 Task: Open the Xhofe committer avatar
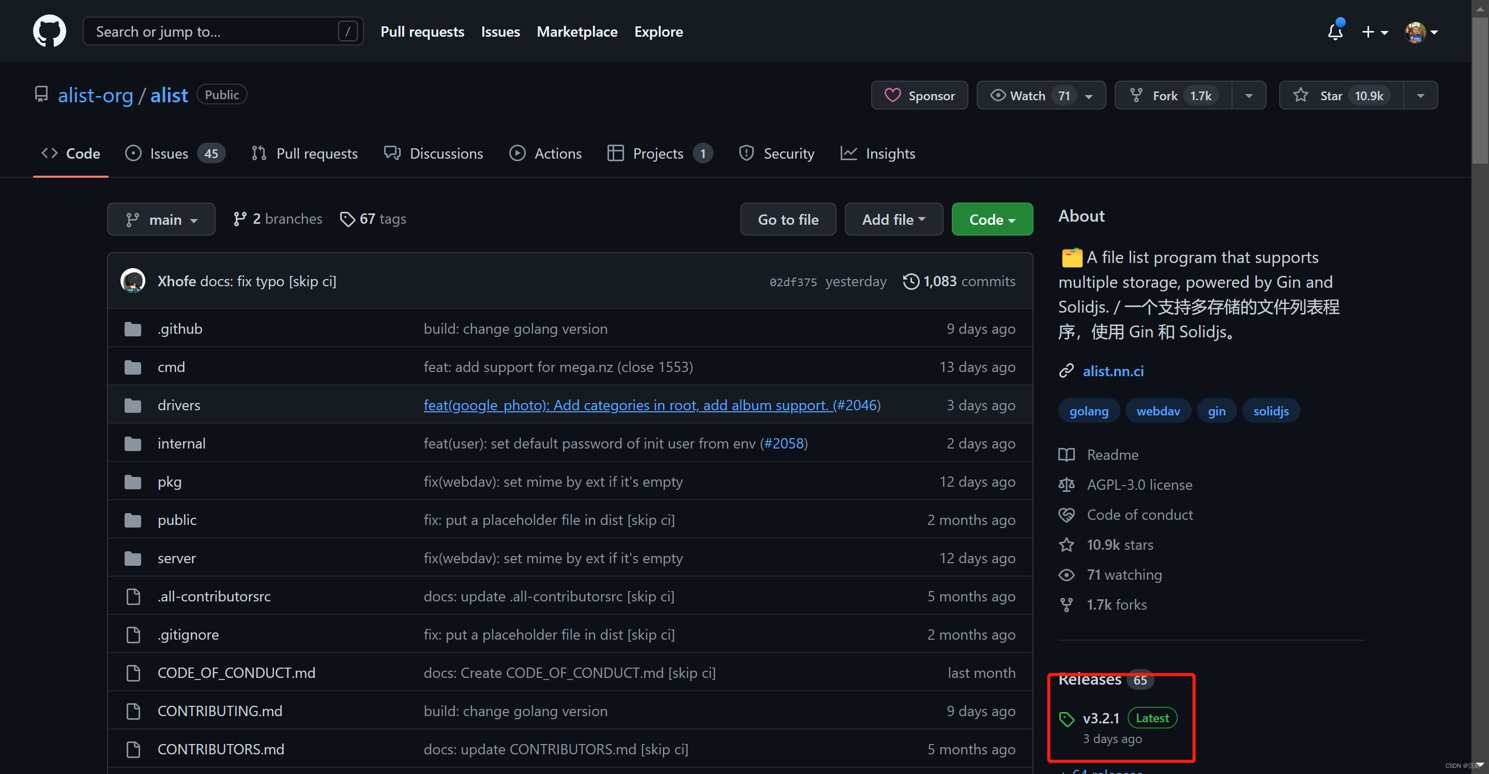[133, 281]
